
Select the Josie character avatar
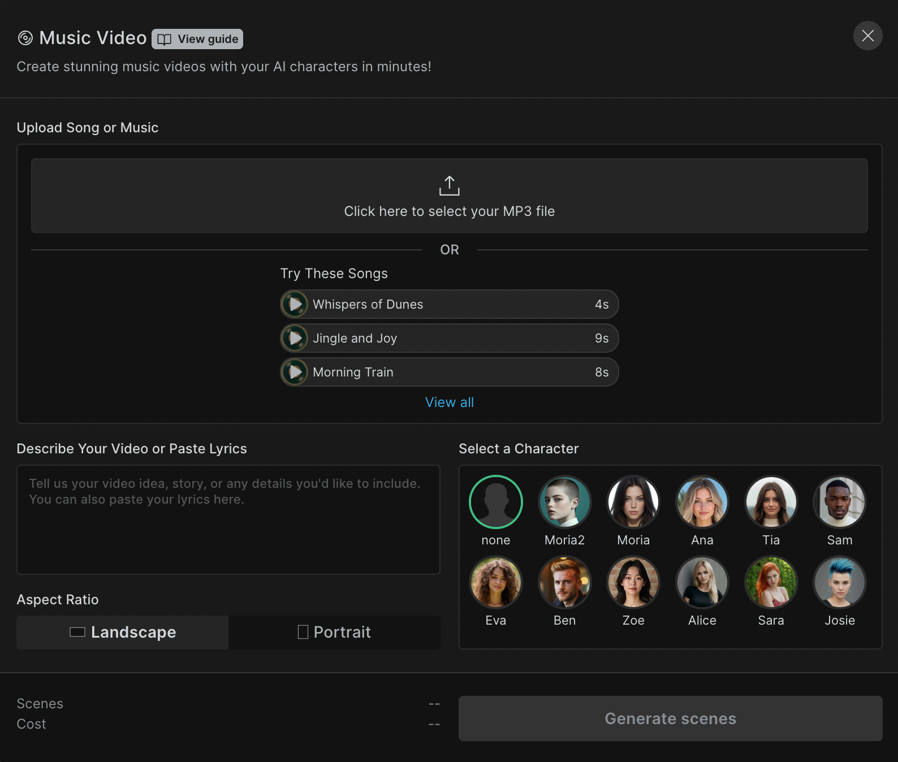coord(840,582)
